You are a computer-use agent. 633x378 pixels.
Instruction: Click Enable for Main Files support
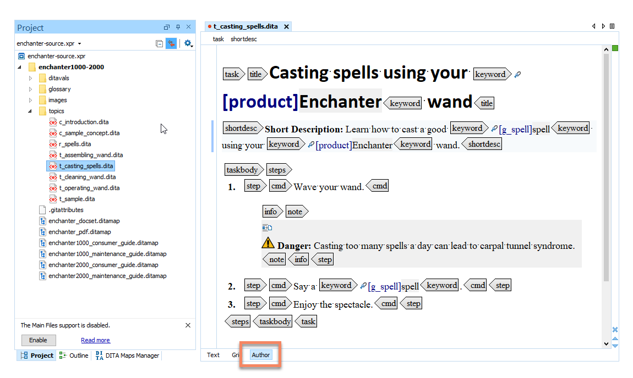[x=38, y=340]
